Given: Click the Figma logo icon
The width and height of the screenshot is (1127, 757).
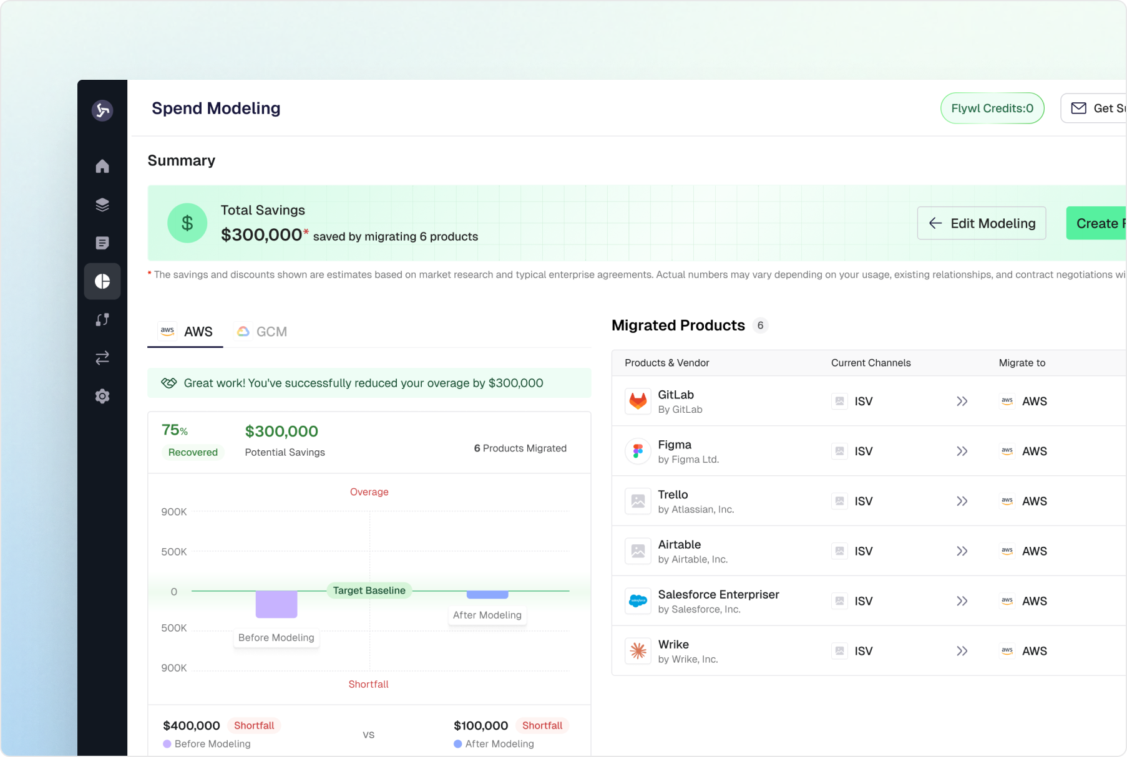Looking at the screenshot, I should [x=638, y=451].
